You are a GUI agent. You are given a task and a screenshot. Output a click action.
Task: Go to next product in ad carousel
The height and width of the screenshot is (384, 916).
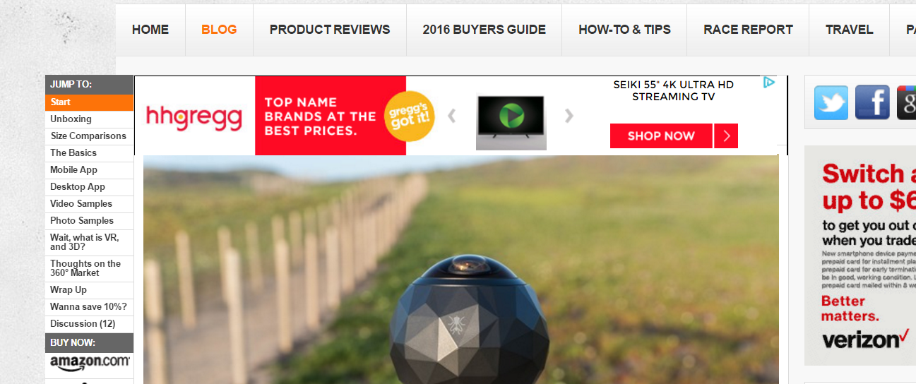point(569,115)
